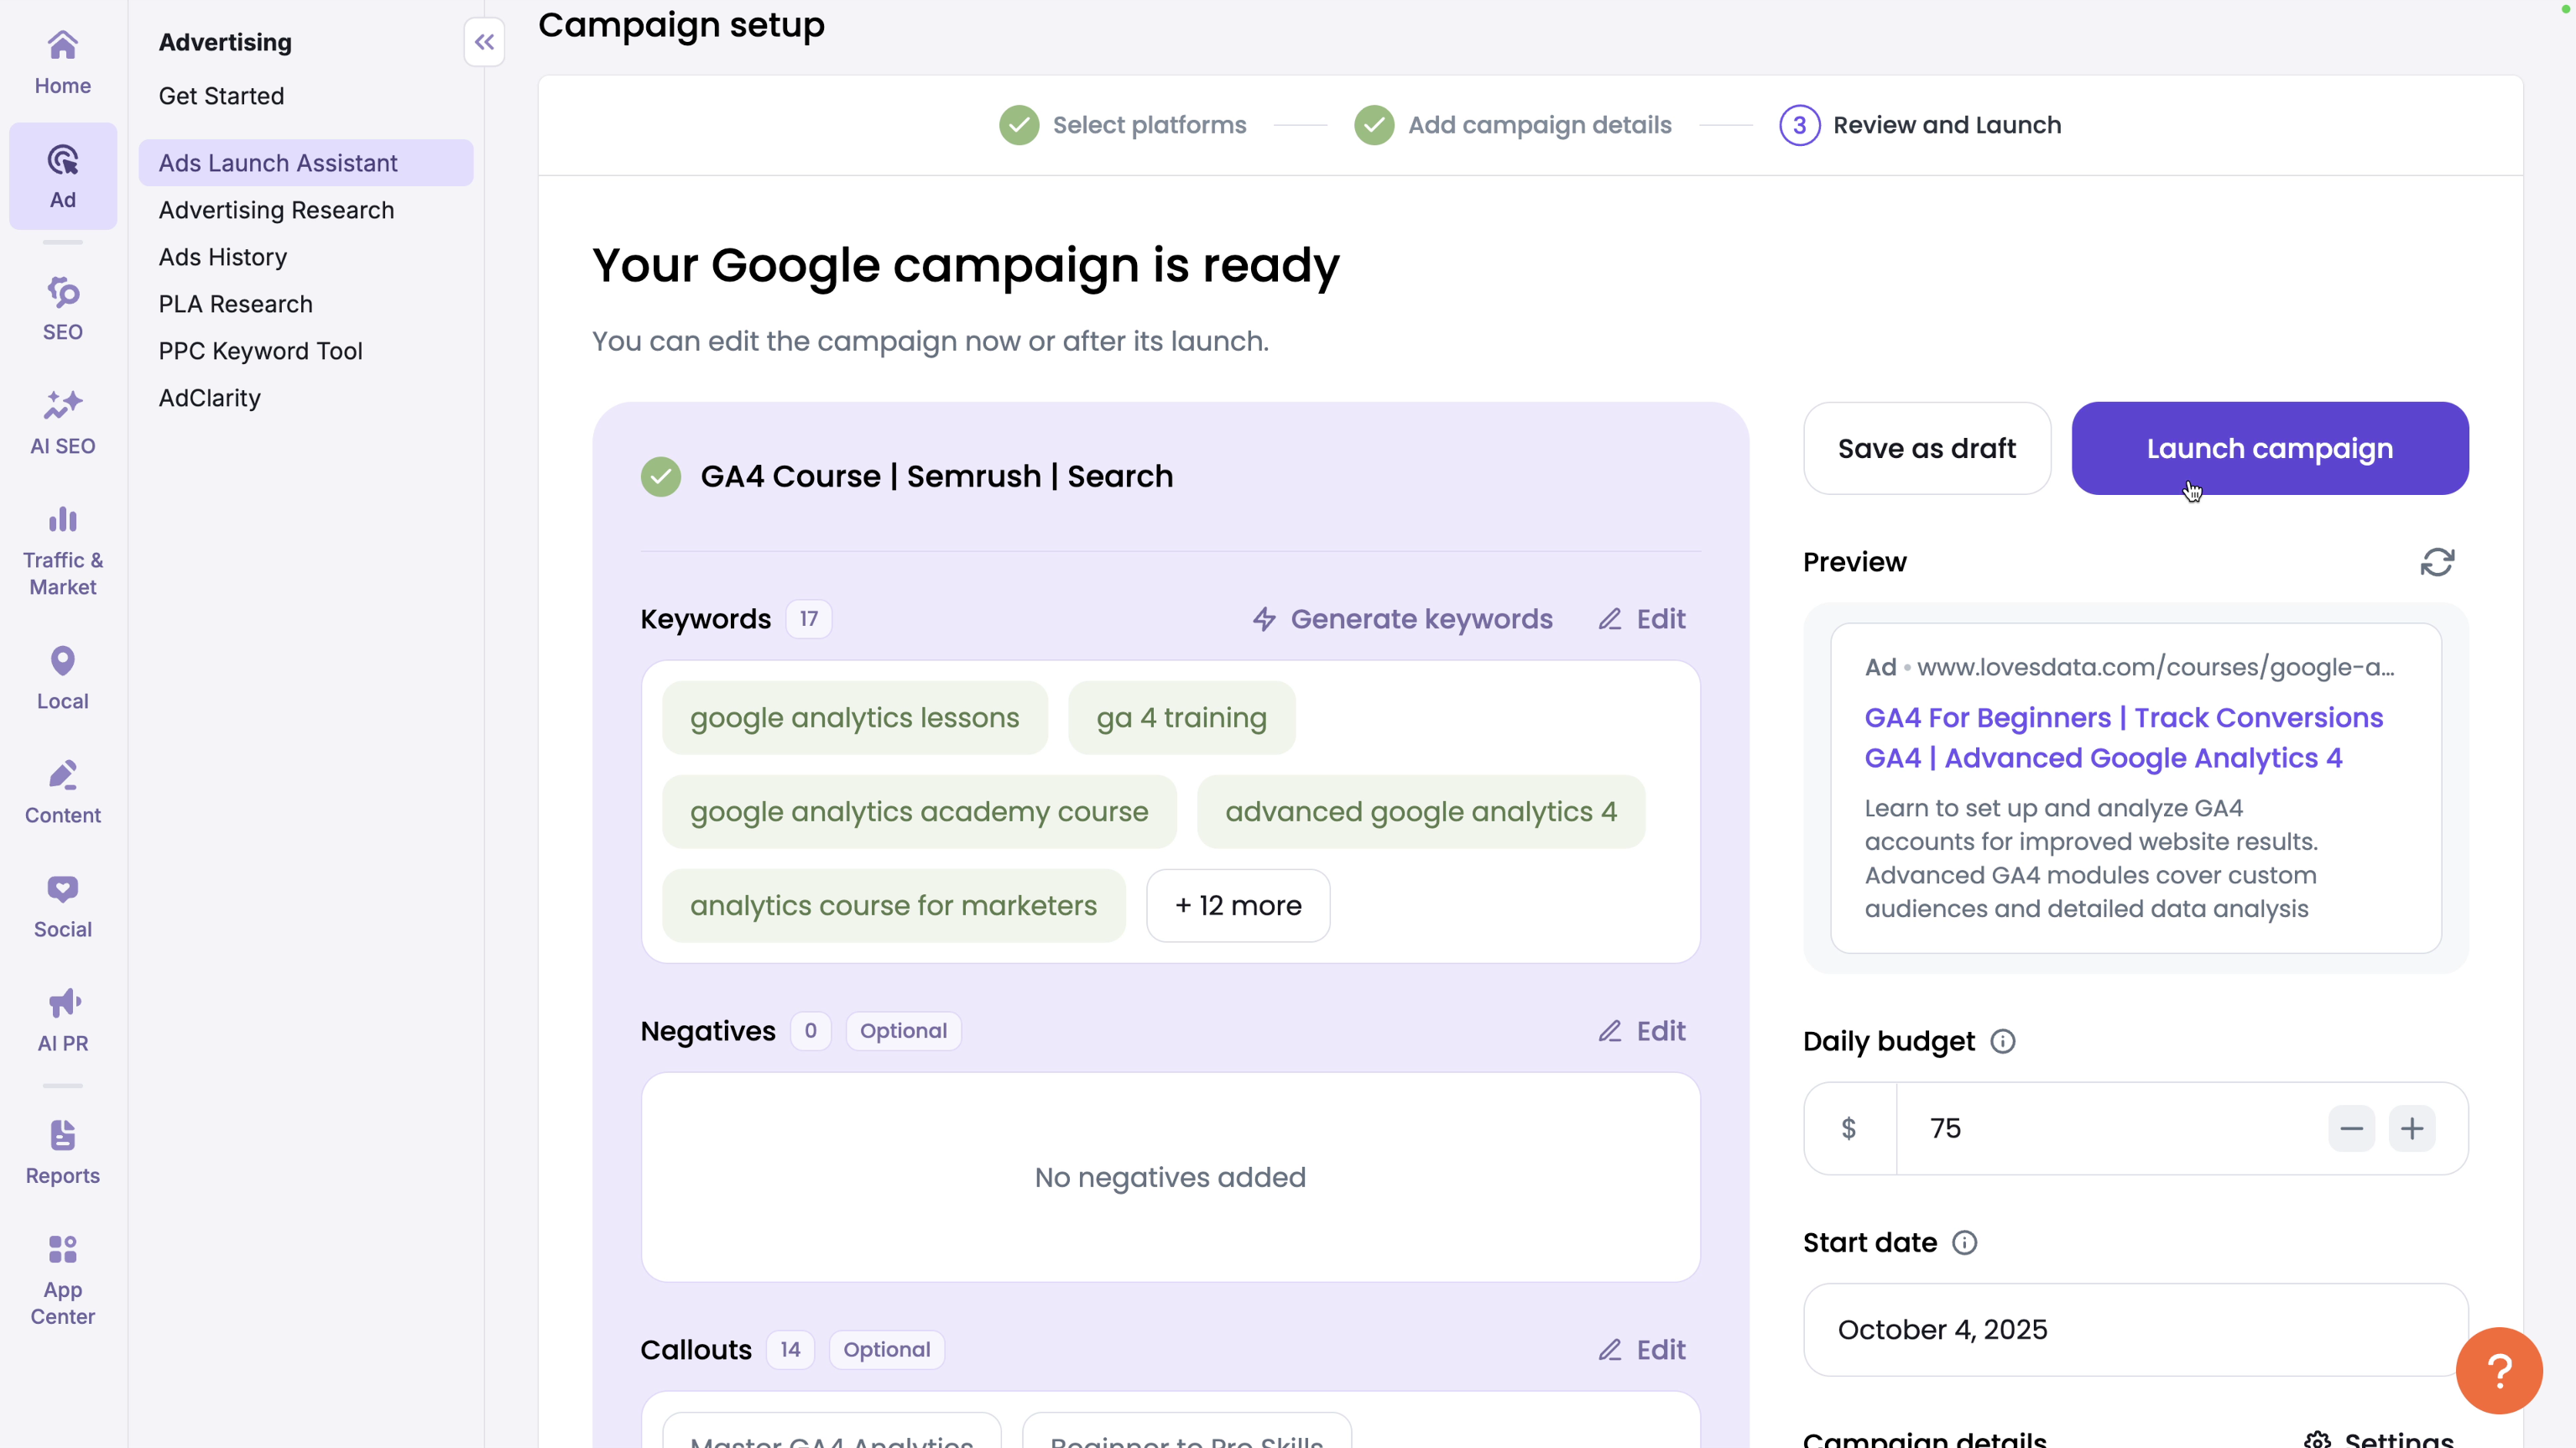Open the help question mark bubble

2498,1370
